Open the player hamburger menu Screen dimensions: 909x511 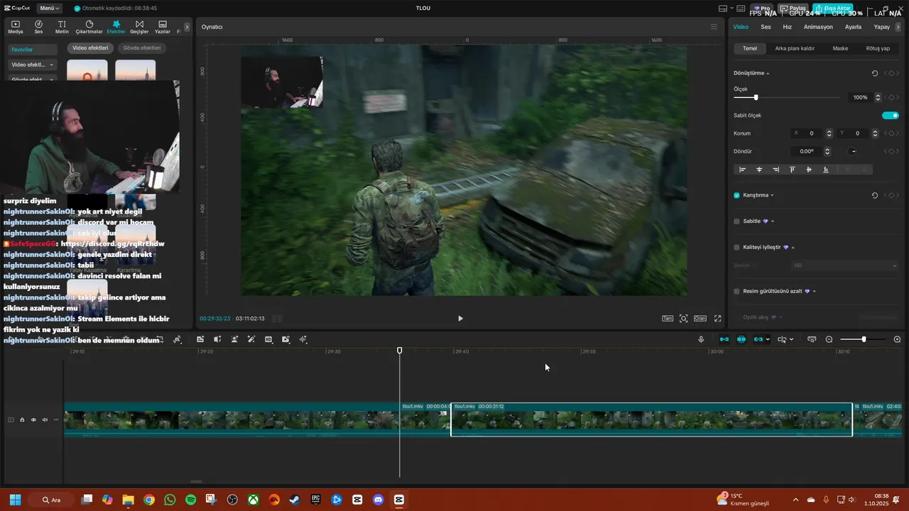click(714, 27)
